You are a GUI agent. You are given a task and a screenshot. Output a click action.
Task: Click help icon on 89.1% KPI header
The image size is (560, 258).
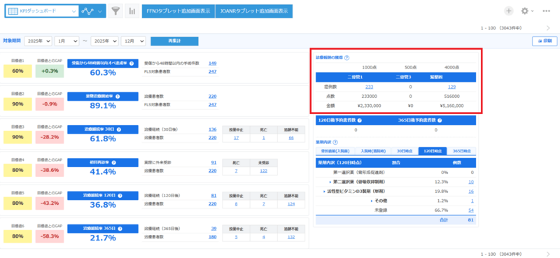118,96
